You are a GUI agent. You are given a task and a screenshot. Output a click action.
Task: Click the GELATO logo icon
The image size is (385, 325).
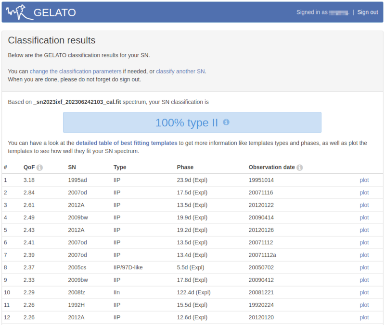click(x=19, y=12)
